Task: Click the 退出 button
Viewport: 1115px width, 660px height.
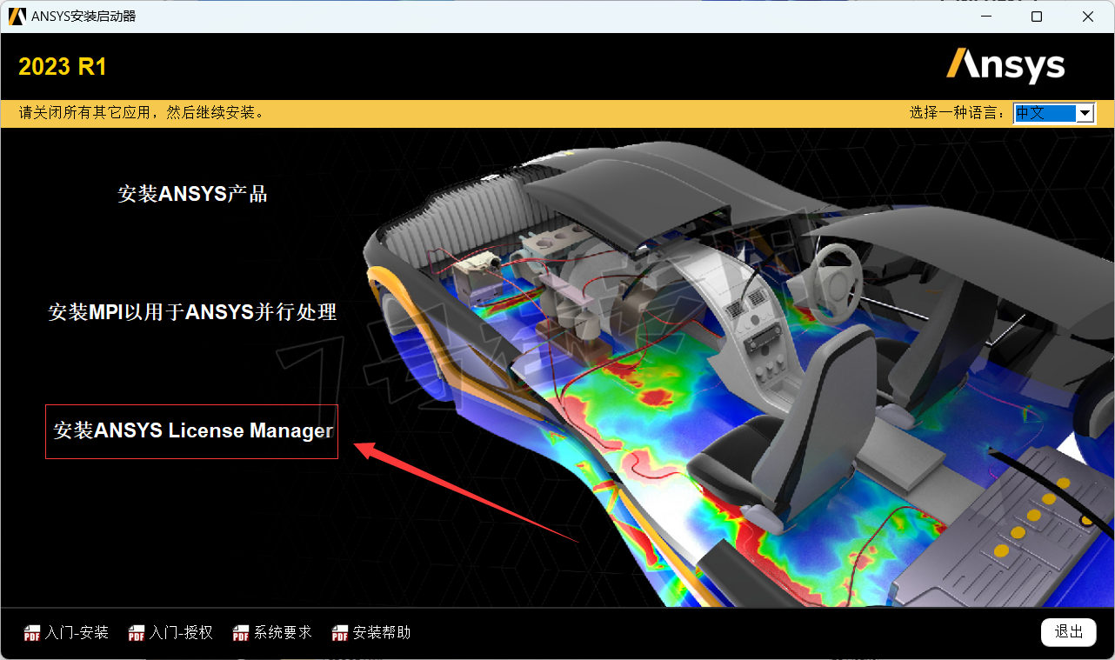Action: coord(1069,632)
